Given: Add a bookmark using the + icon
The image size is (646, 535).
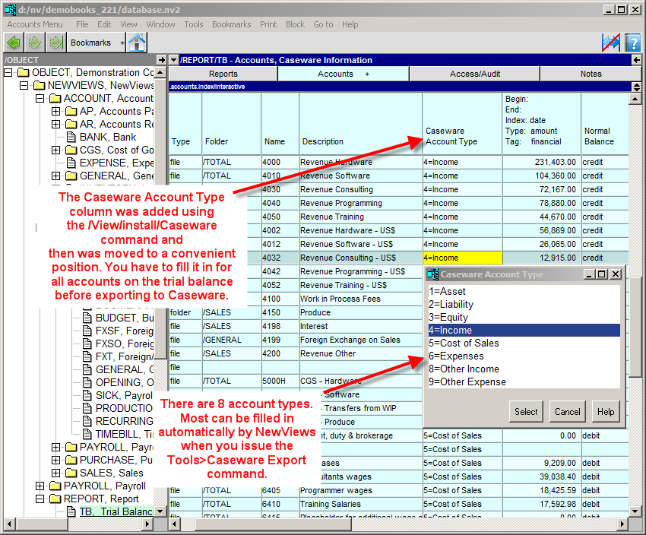Looking at the screenshot, I should pyautogui.click(x=122, y=43).
